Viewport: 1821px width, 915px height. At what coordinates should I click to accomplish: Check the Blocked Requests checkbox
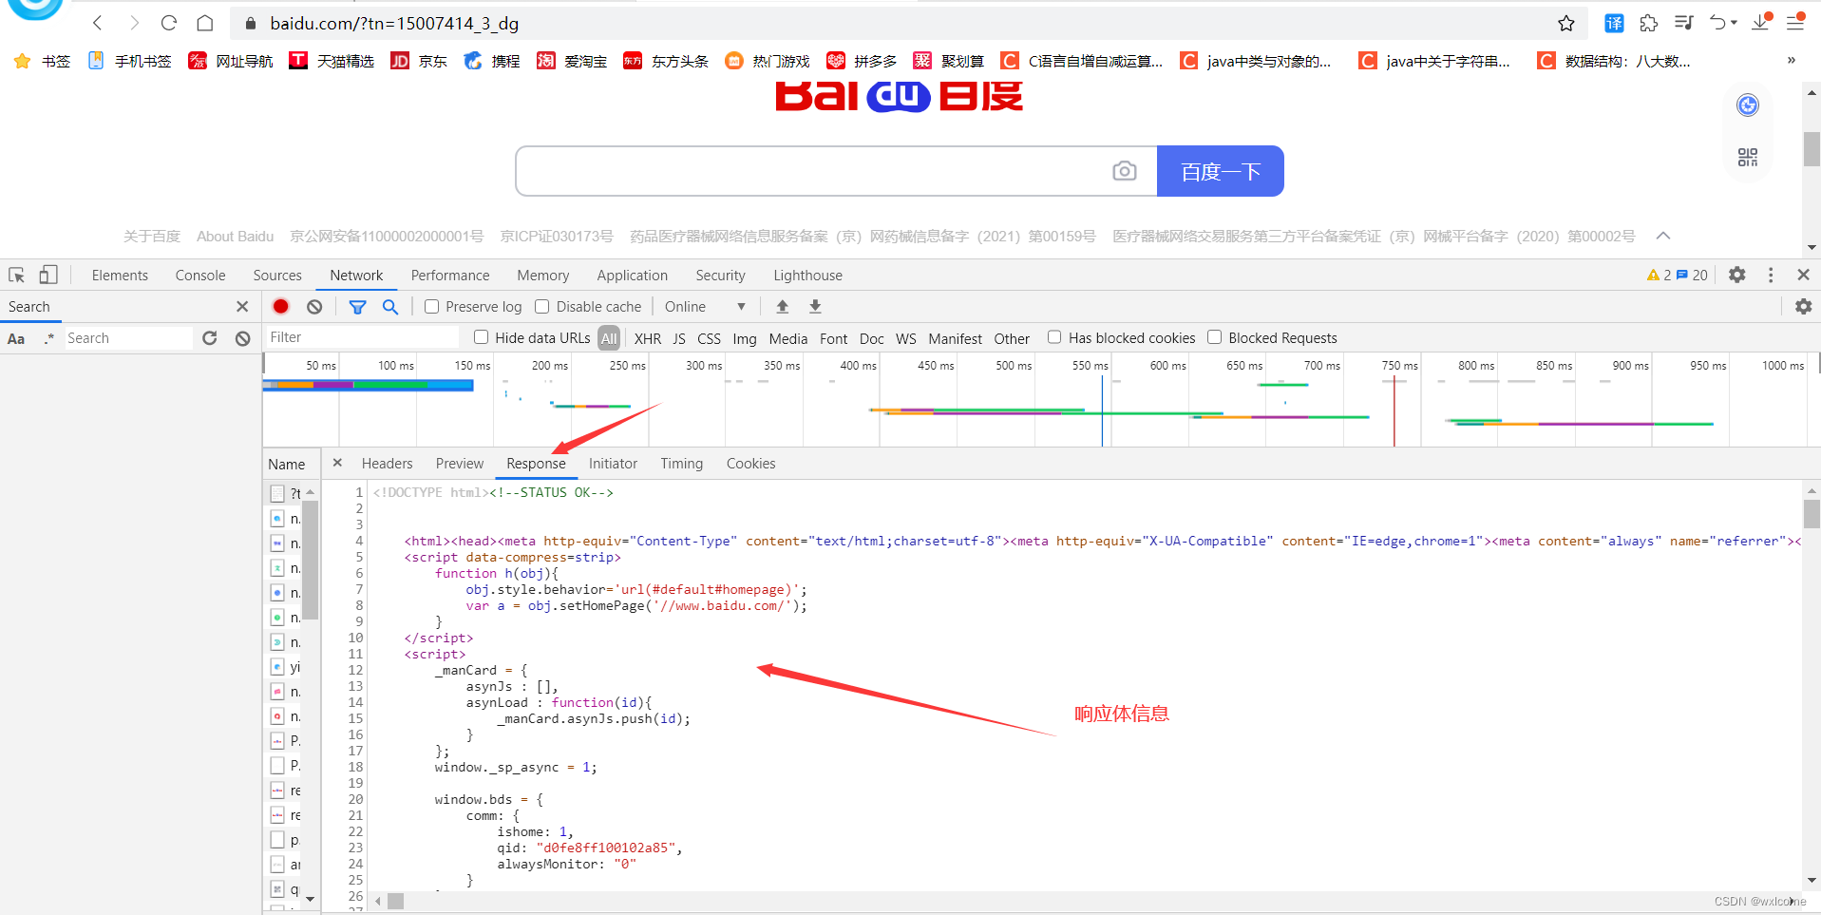click(1214, 336)
